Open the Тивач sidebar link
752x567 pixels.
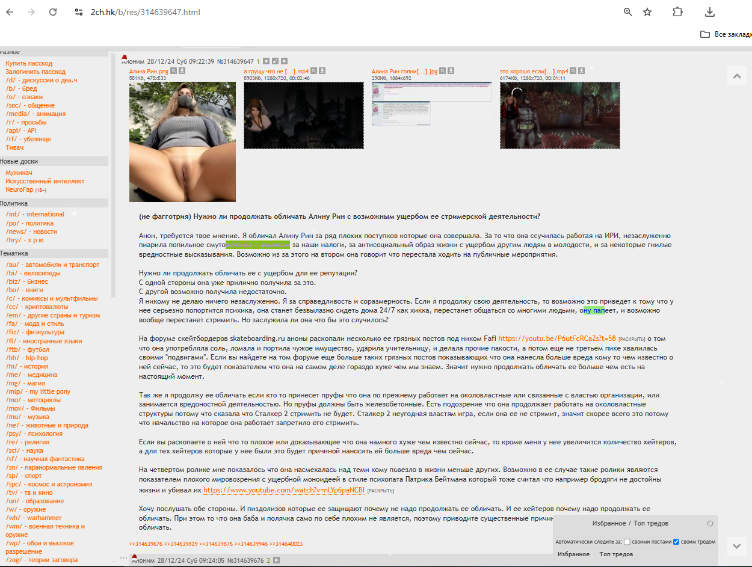pos(14,147)
